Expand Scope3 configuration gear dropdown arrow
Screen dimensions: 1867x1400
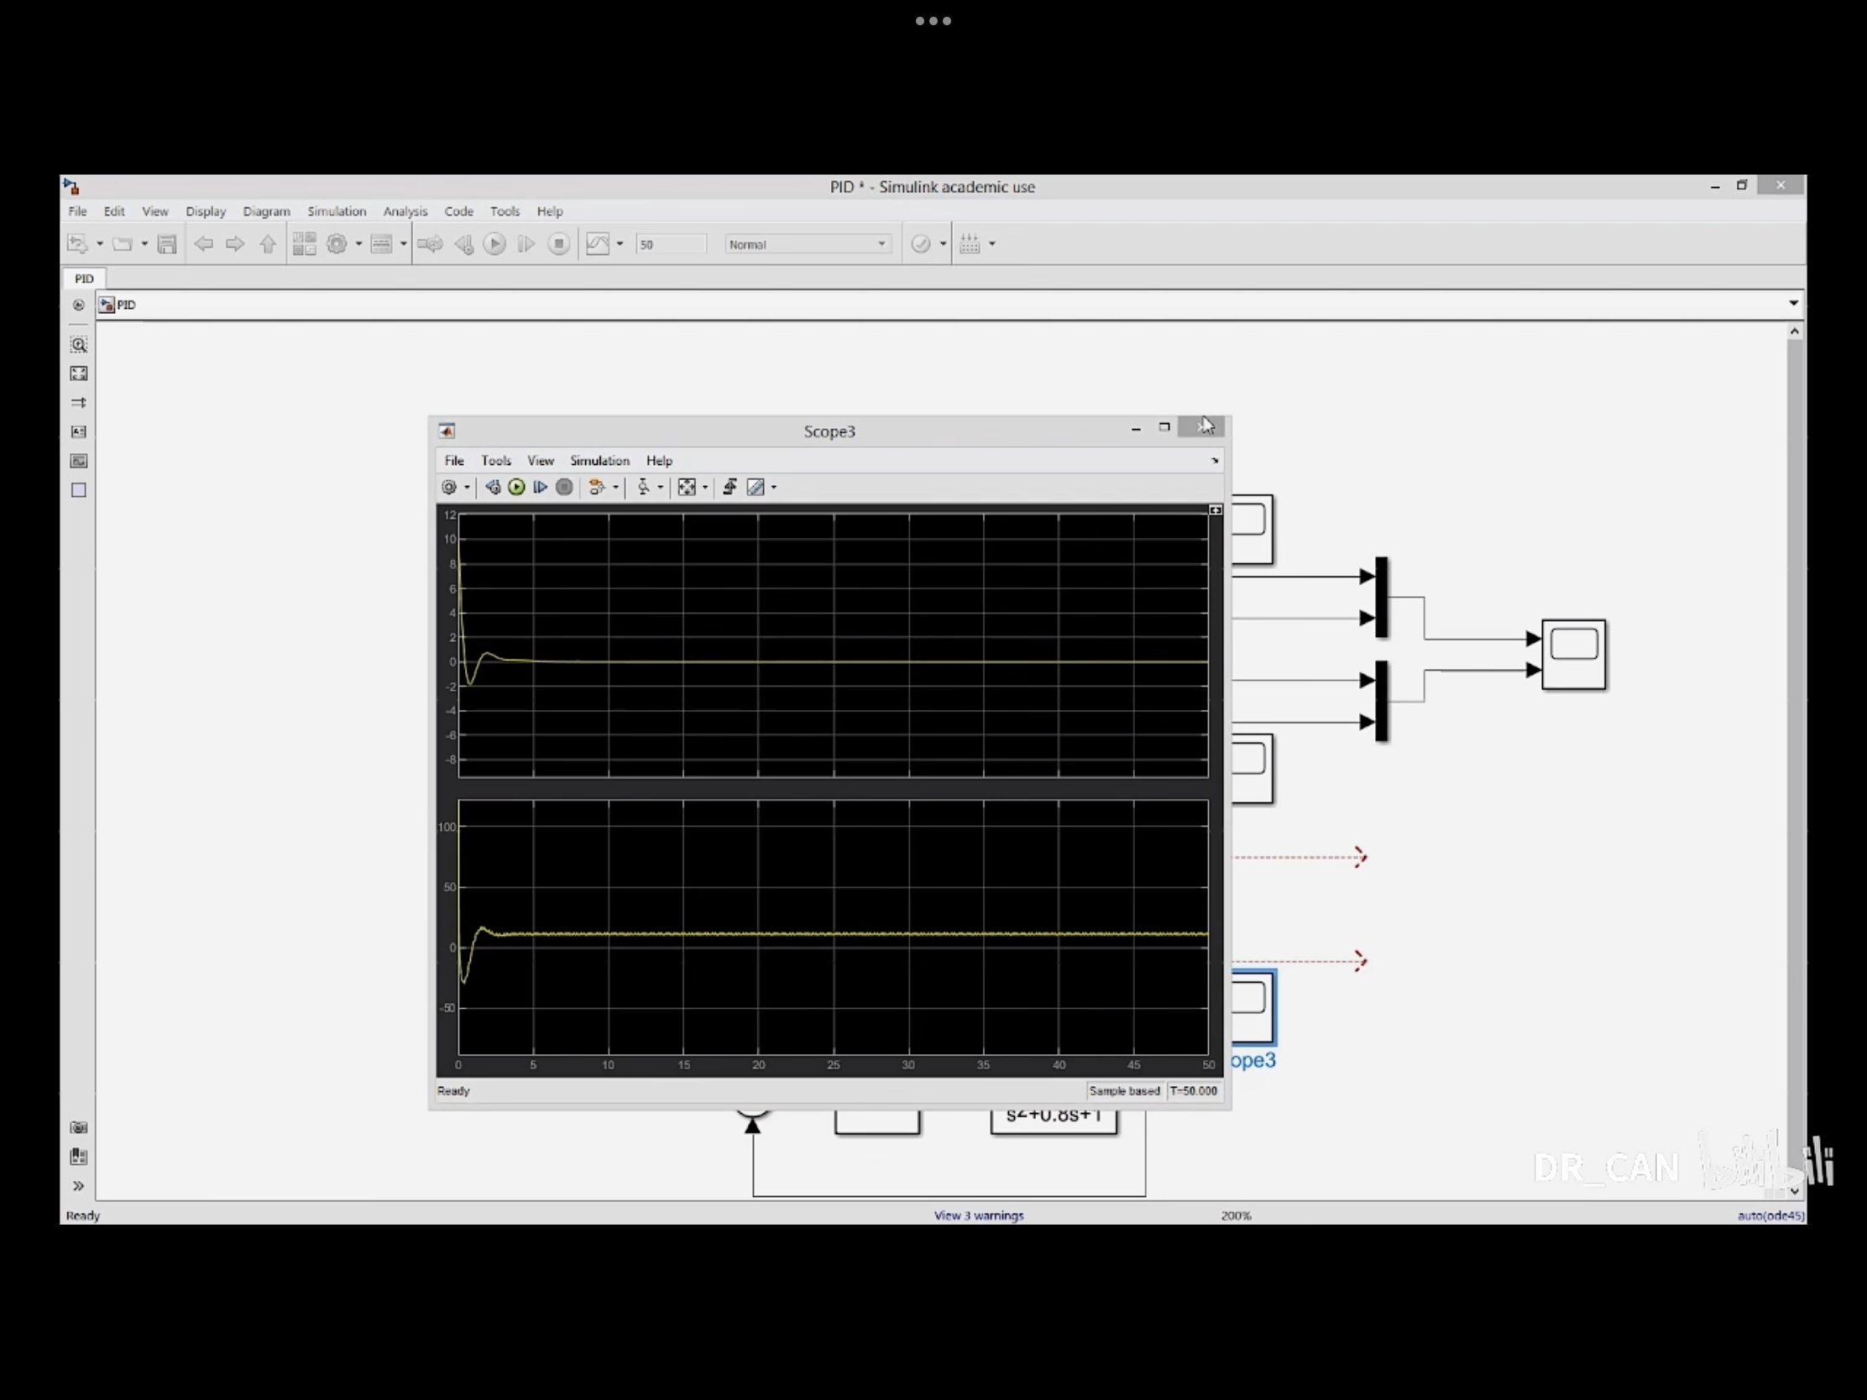(467, 487)
